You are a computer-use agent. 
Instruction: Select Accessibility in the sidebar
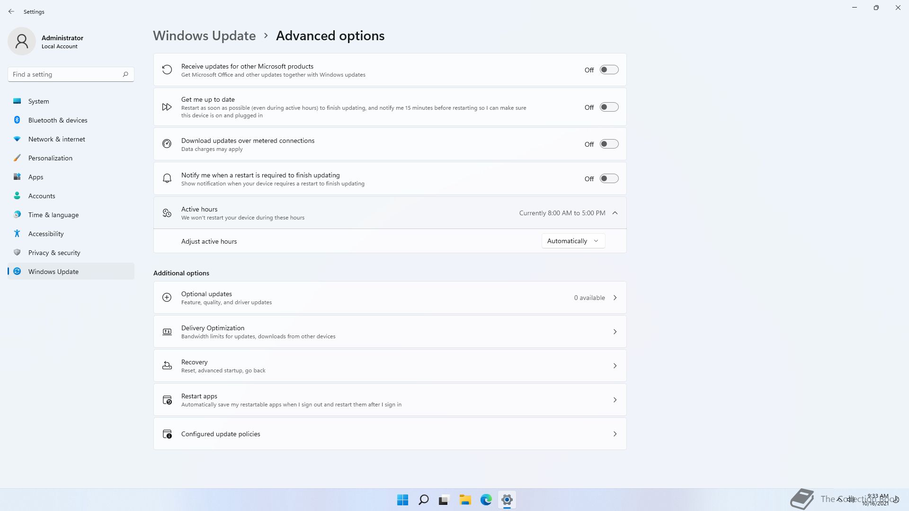click(x=71, y=233)
